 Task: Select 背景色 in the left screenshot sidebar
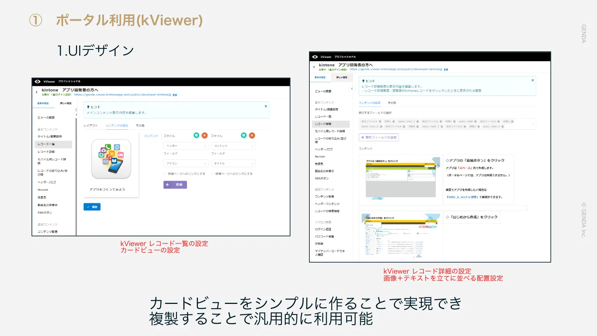(x=42, y=198)
